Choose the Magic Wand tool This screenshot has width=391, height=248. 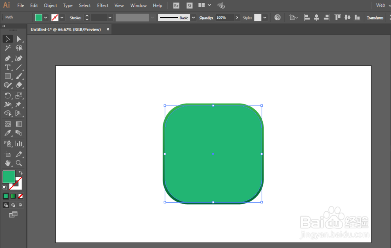tap(8, 48)
